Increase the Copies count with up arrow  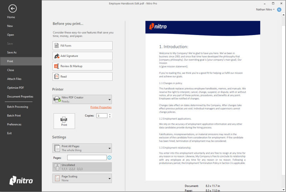110,114
